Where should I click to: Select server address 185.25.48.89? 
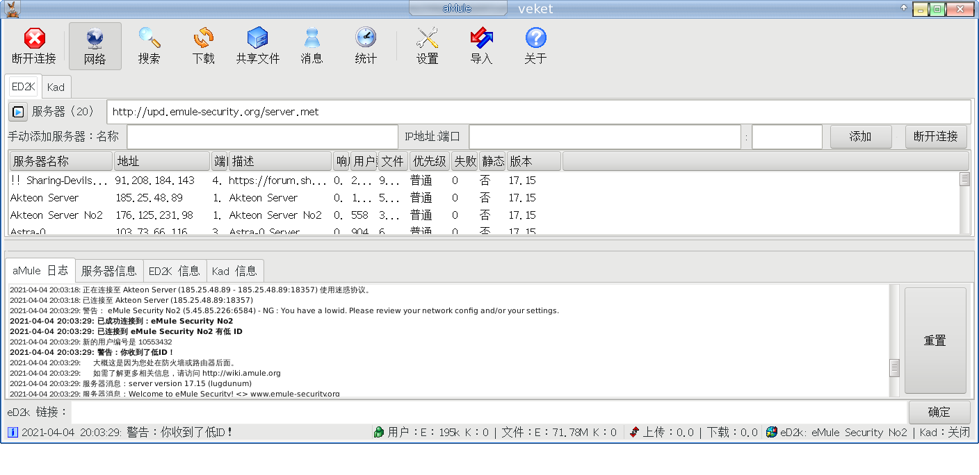coord(149,198)
